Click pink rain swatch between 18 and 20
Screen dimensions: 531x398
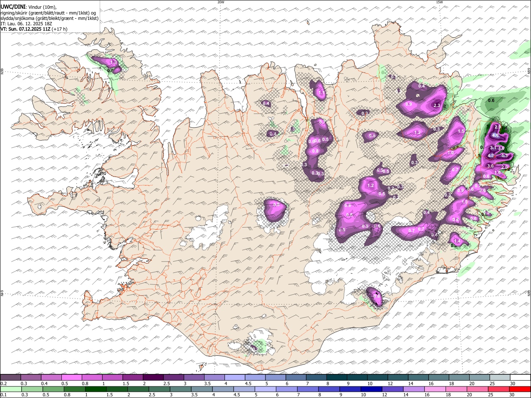pos(456,389)
